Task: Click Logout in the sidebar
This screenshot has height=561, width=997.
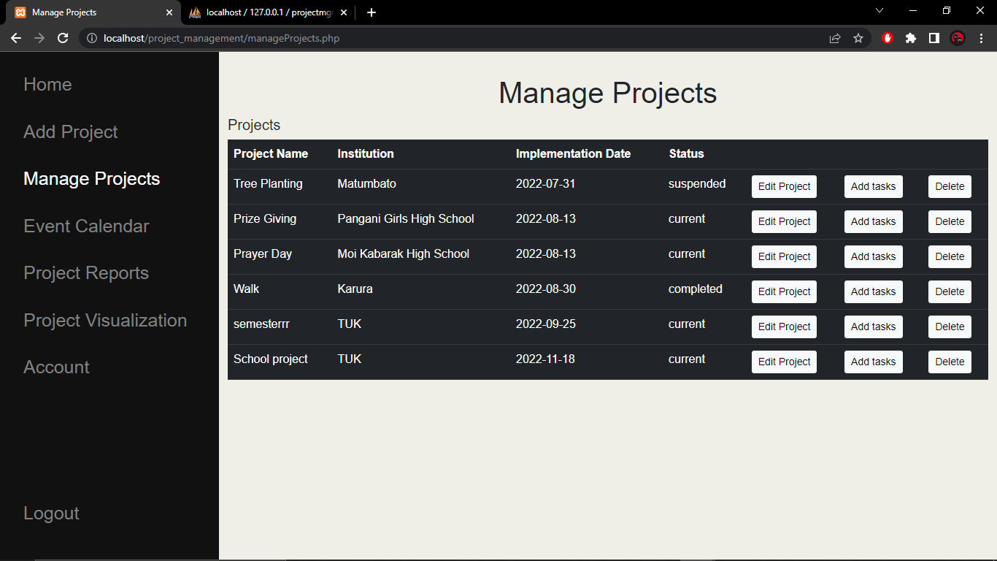Action: 51,514
